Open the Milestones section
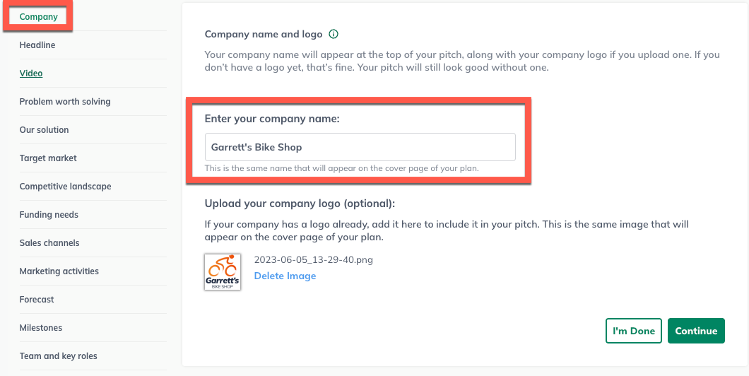 pos(41,328)
